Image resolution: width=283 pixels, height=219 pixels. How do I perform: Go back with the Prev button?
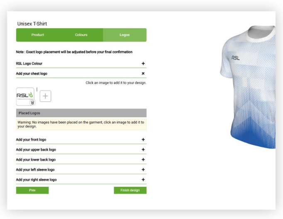tap(32, 190)
